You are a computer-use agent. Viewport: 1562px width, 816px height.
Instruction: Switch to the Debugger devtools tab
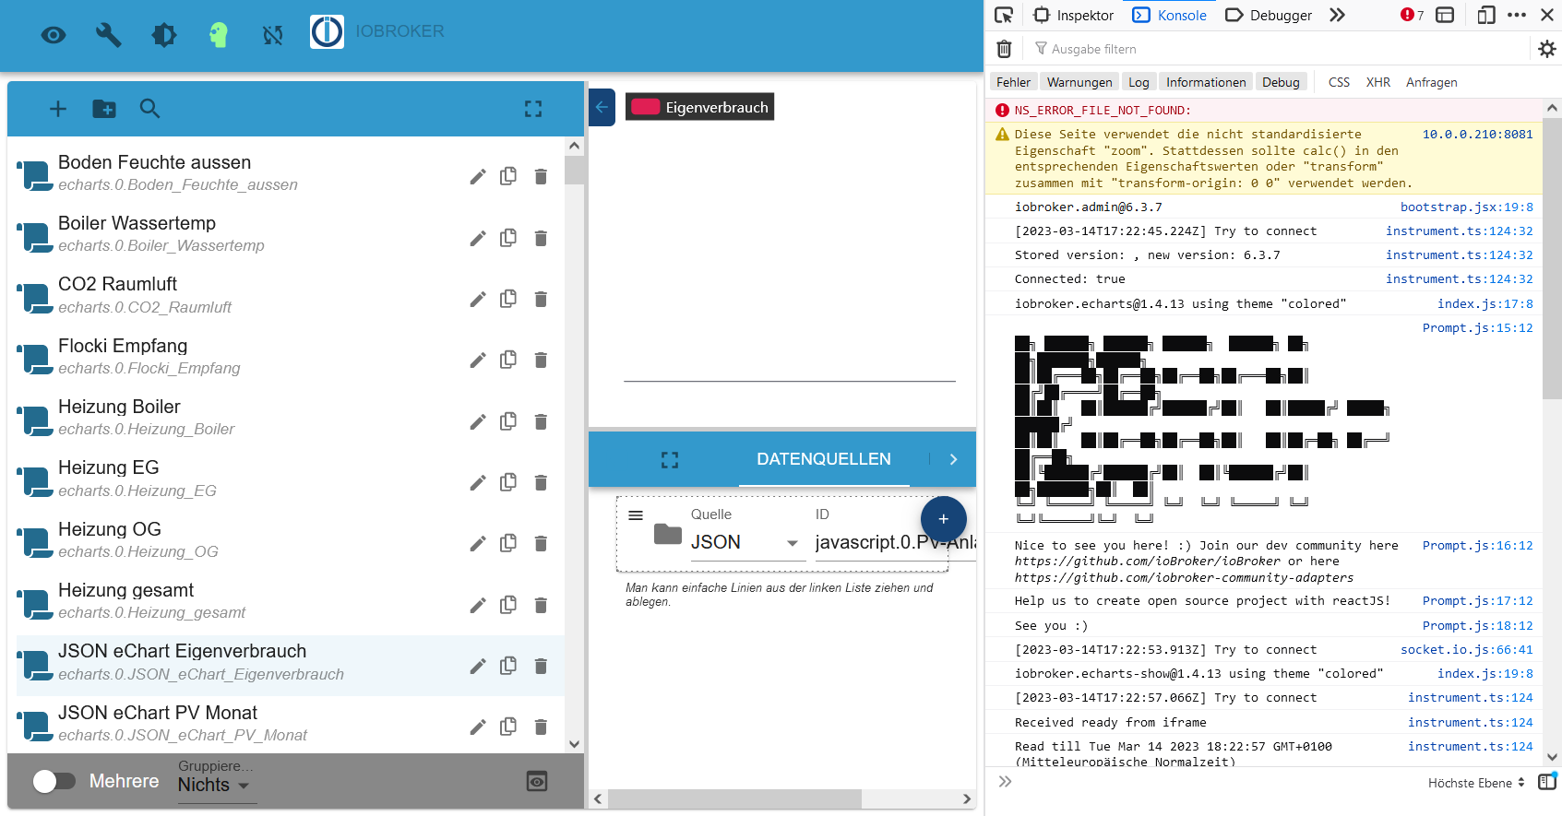(1269, 15)
